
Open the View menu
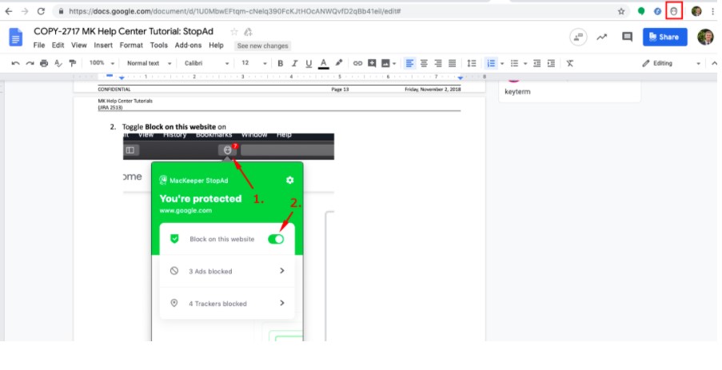[78, 45]
